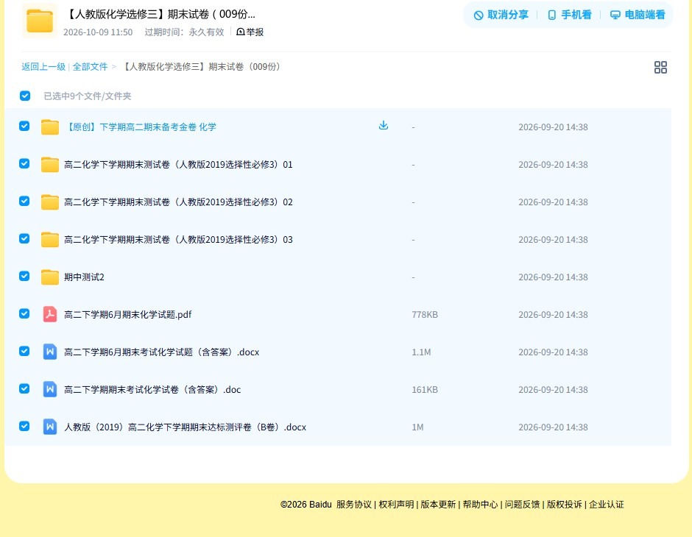Viewport: 692px width, 537px height.
Task: Open folder 高二化学下学期期末测试卷 03
Action: pos(178,239)
